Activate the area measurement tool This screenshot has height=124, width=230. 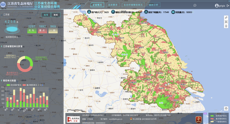point(226,22)
